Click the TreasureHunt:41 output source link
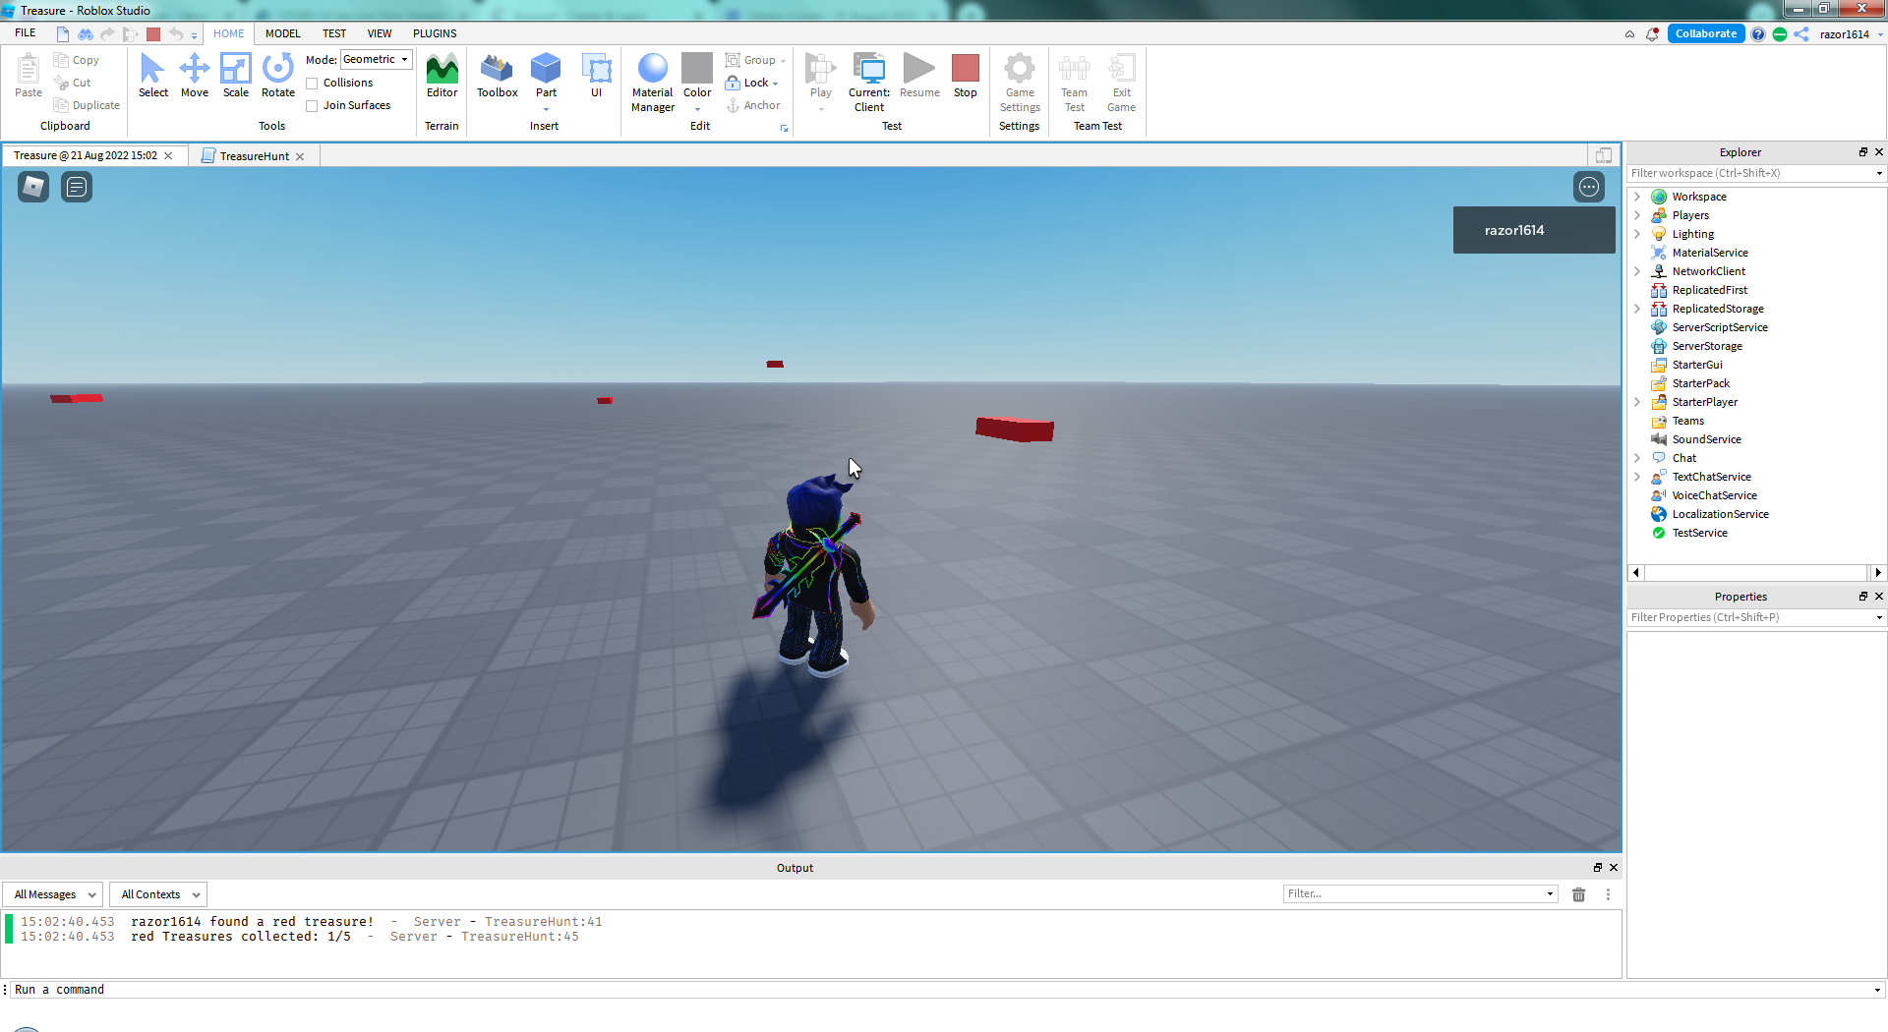The image size is (1888, 1032). tap(543, 922)
